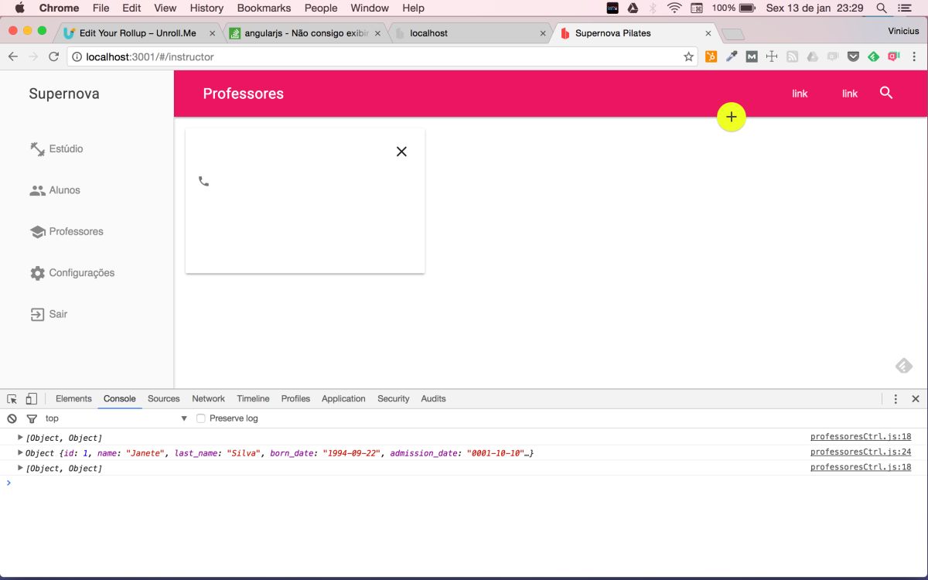Click the search magnifier icon in header
Viewport: 928px width, 580px height.
point(886,93)
